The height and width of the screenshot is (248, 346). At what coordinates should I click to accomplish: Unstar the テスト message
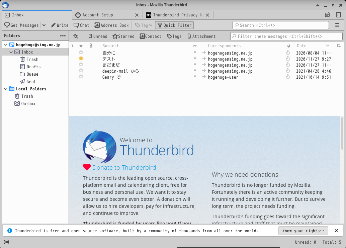(81, 58)
